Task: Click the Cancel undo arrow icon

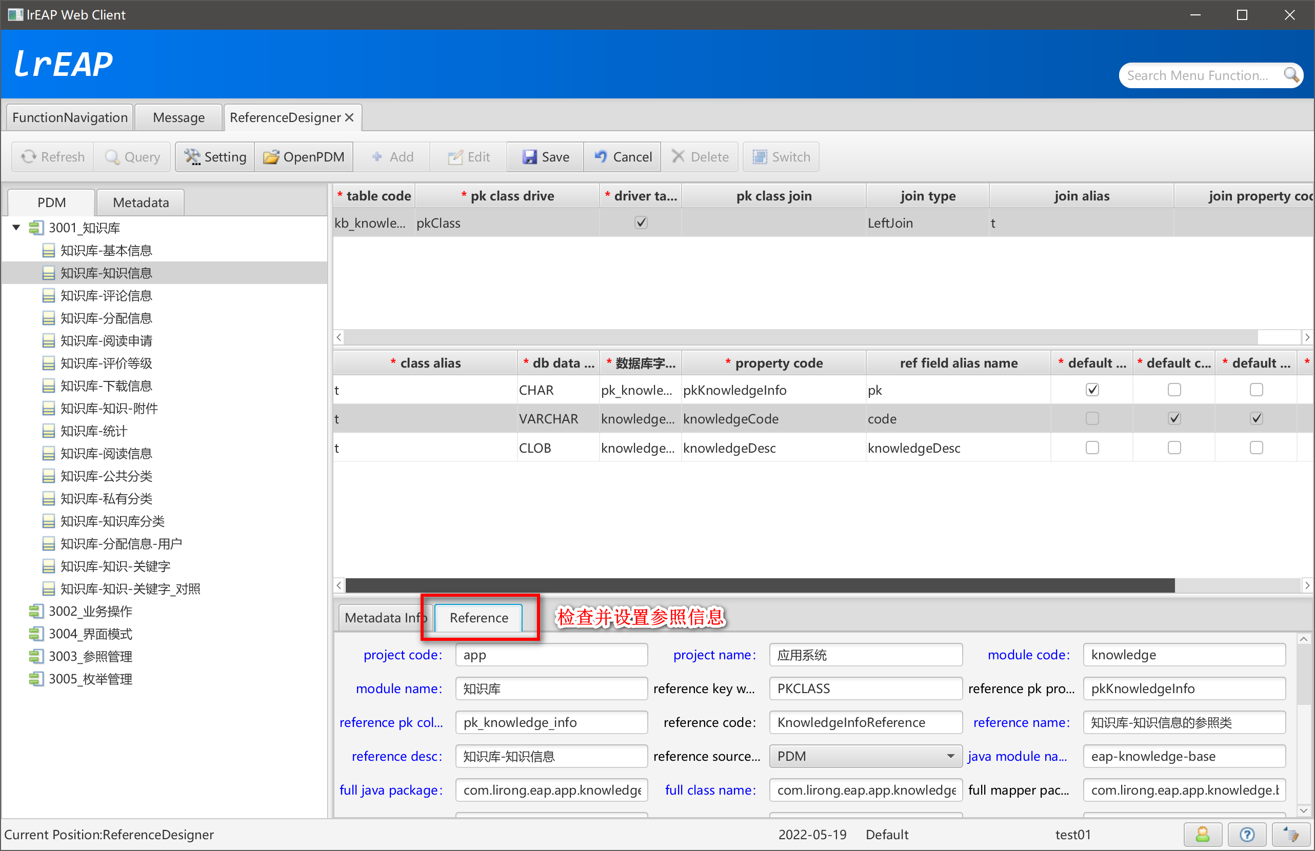Action: point(601,157)
